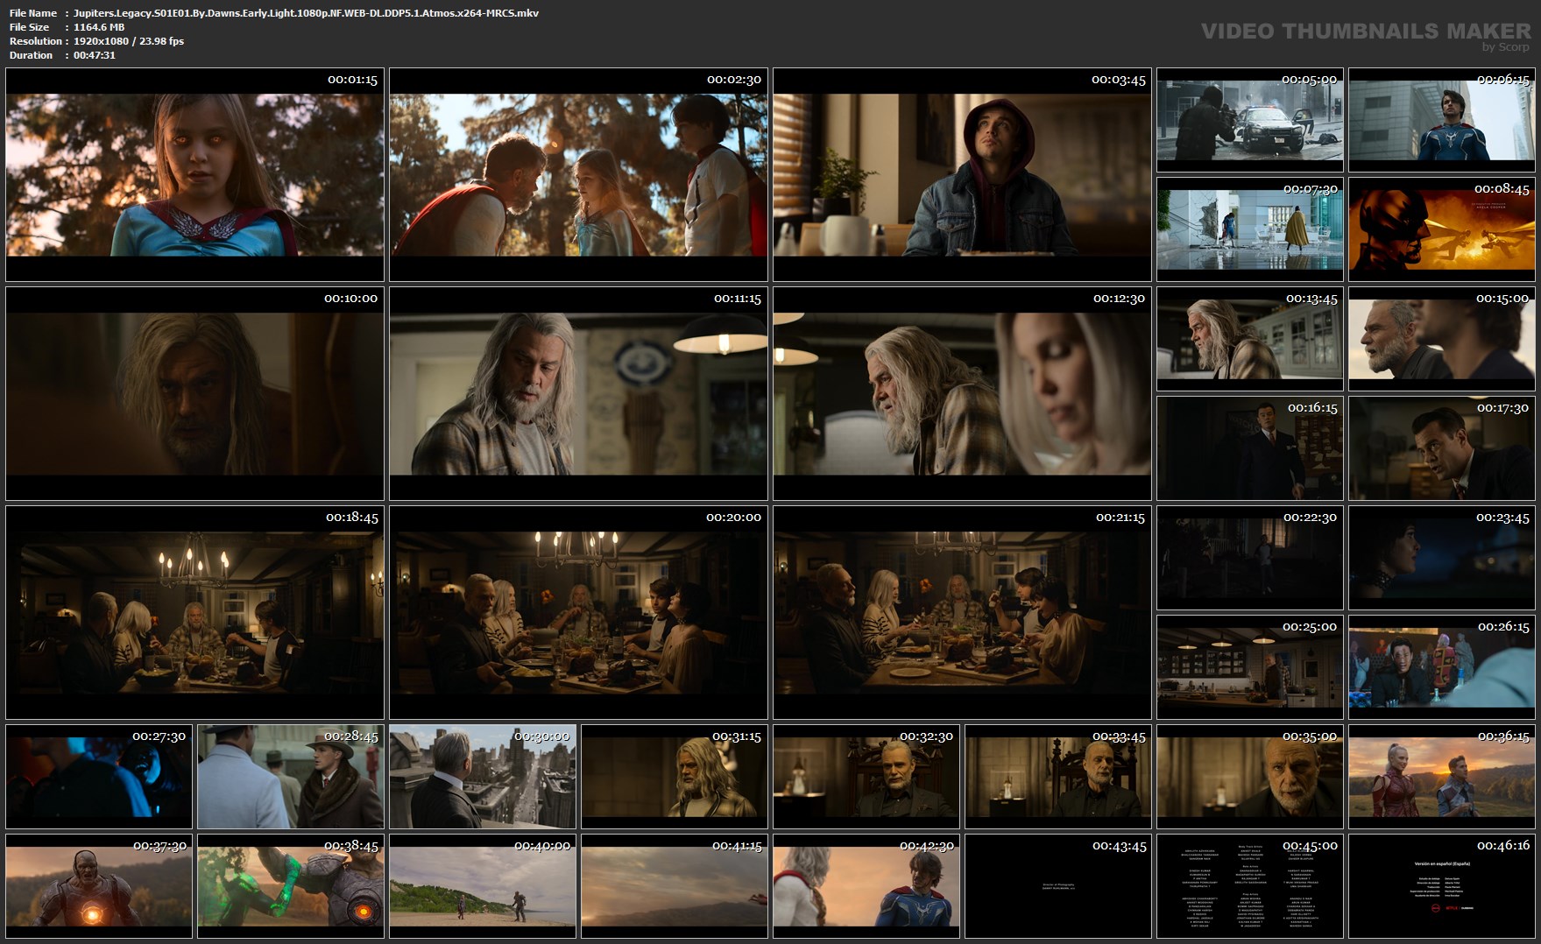Open the orange-toned 00:08:45 frame
The image size is (1541, 944).
click(x=1442, y=229)
